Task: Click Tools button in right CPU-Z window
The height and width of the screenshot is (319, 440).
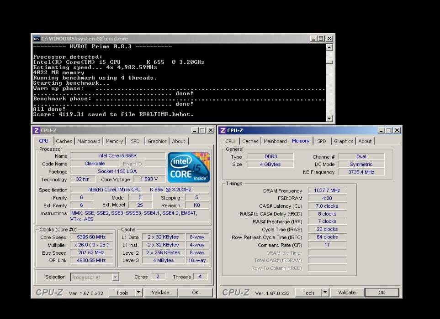Action: 308,293
